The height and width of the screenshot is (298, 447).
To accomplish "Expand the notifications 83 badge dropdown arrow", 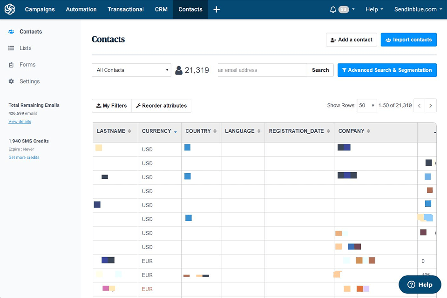I will [x=353, y=9].
